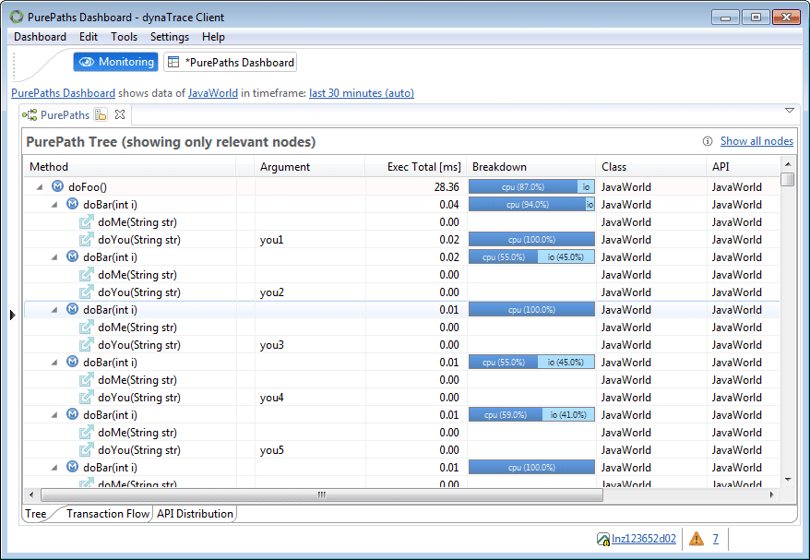Click the lock folder icon on PurePaths tab
This screenshot has height=560, width=810.
click(101, 114)
